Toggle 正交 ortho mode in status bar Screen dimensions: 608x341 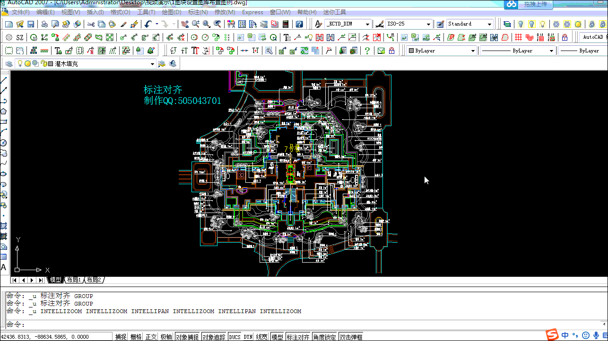pos(151,337)
